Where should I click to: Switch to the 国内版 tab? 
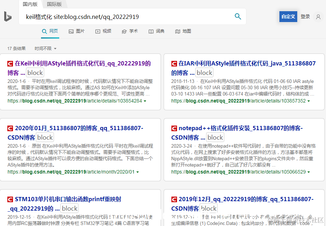(30, 4)
